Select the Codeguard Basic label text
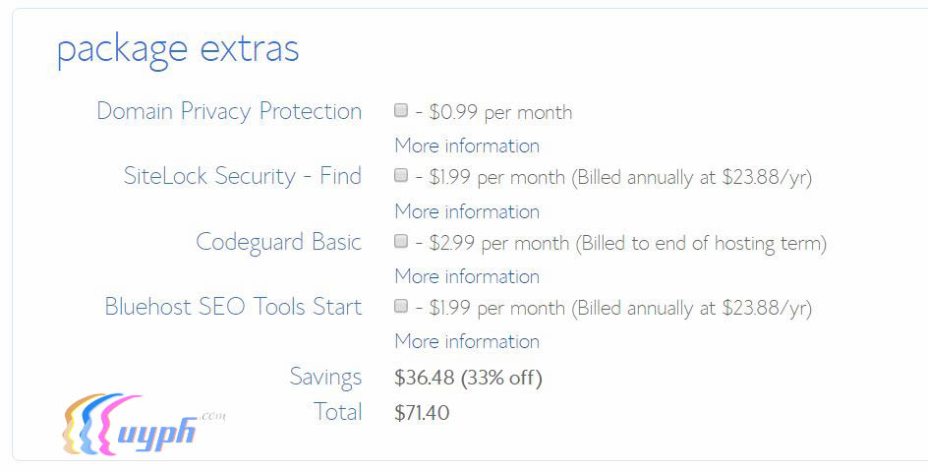Image resolution: width=928 pixels, height=471 pixels. pos(279,242)
